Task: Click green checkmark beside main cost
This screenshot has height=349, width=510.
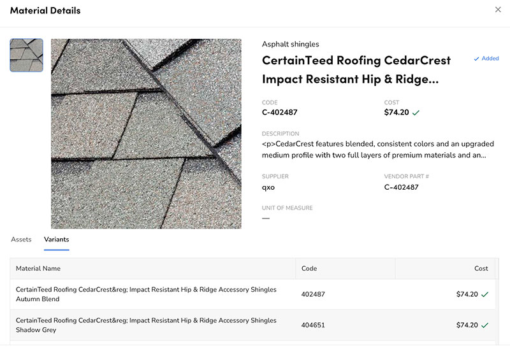Action: [x=416, y=113]
